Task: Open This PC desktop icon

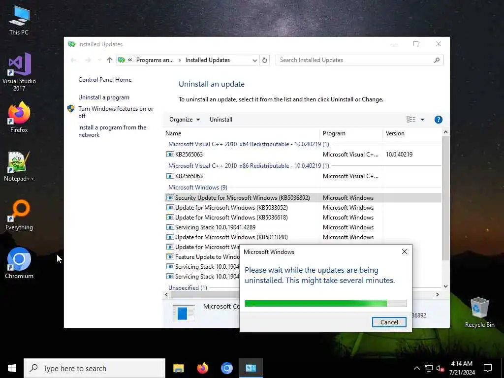Action: 19,20
